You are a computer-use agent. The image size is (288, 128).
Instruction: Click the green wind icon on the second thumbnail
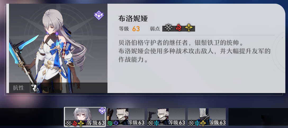click(110, 123)
